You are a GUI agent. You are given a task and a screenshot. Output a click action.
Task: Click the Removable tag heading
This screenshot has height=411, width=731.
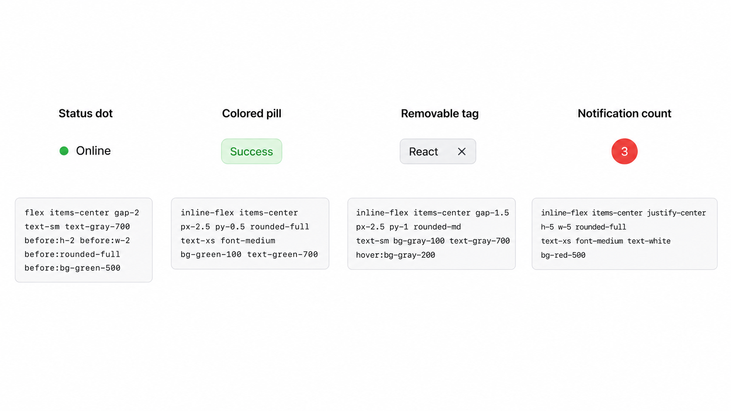(x=440, y=114)
